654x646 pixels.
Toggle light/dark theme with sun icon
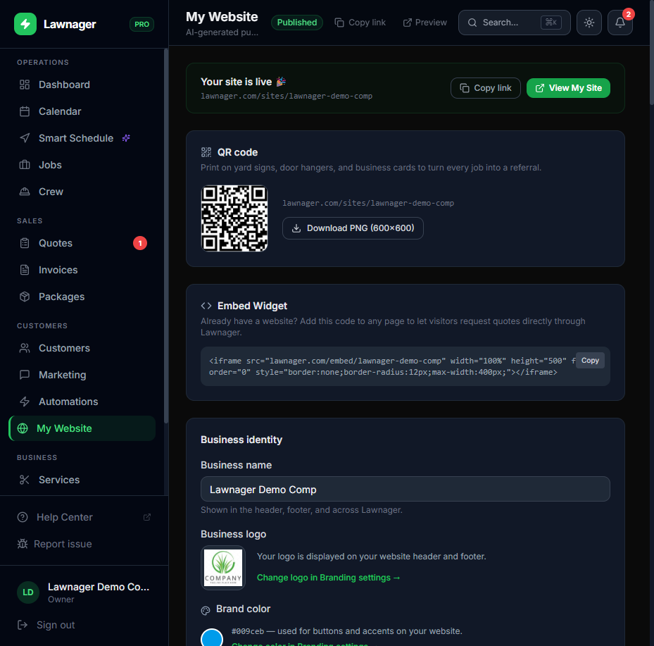pyautogui.click(x=589, y=23)
